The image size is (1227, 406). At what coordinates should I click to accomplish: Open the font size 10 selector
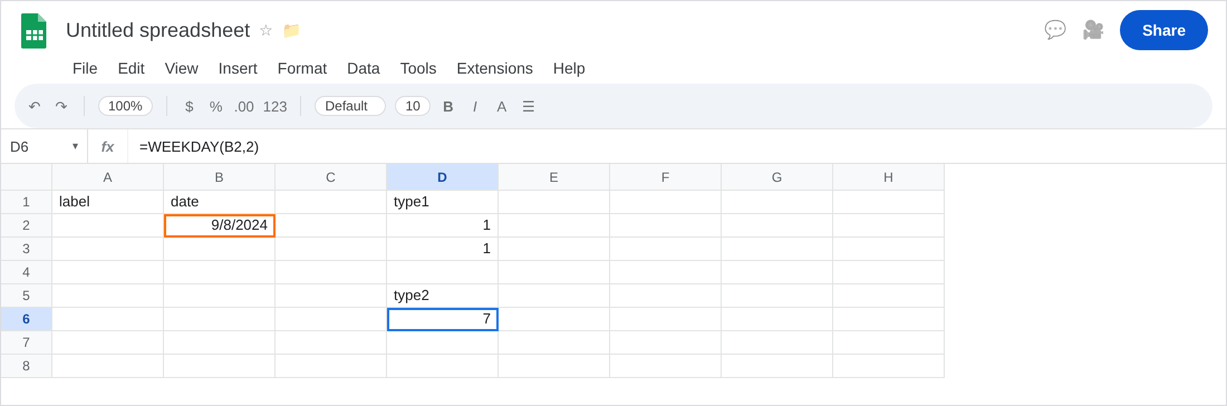click(413, 106)
